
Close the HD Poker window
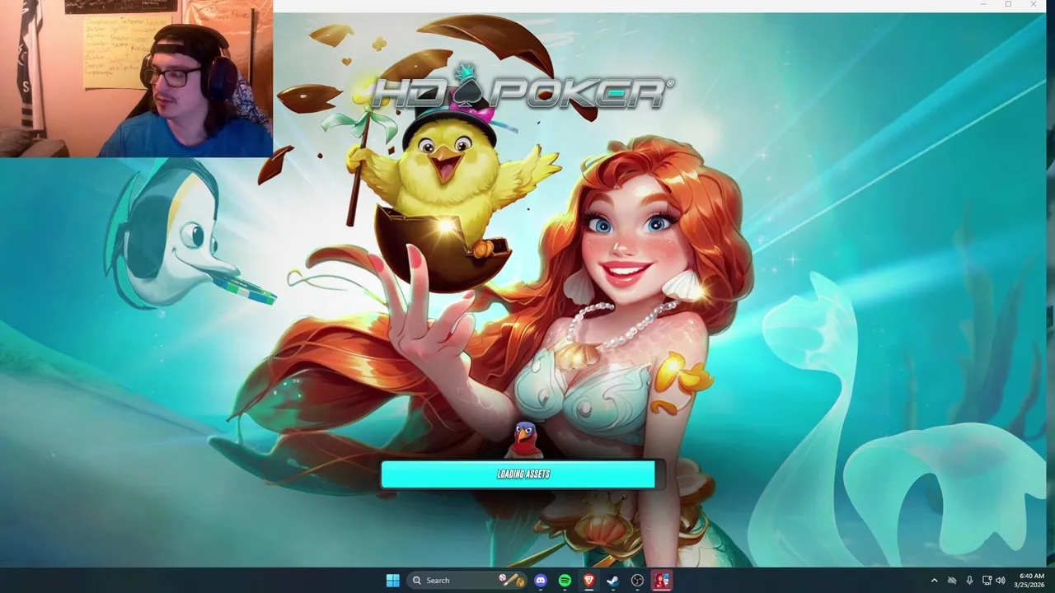(x=1034, y=5)
